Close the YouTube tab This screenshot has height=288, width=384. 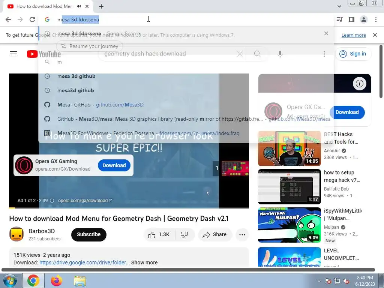tap(87, 6)
